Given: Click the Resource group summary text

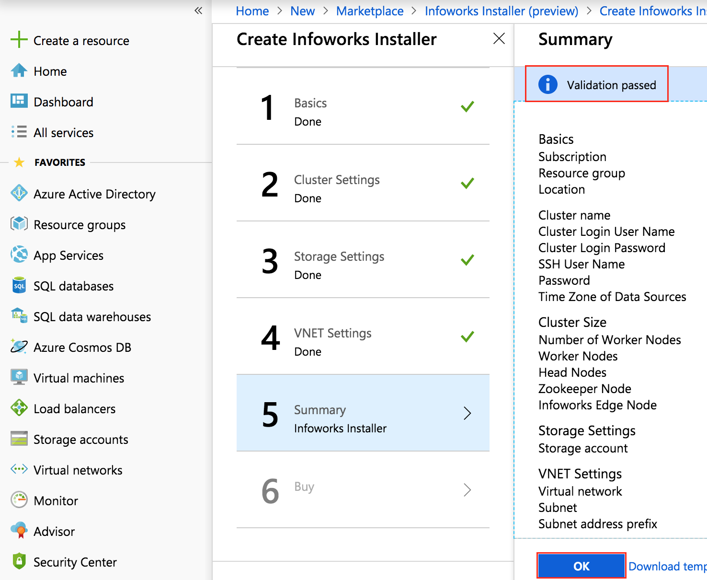Looking at the screenshot, I should coord(582,173).
